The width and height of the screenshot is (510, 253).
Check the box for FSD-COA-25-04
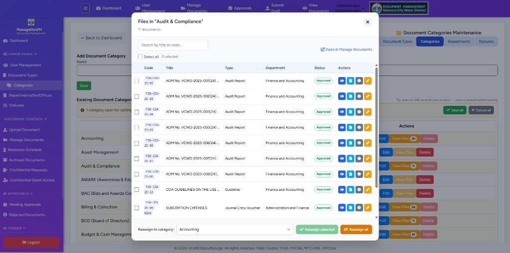(x=136, y=112)
